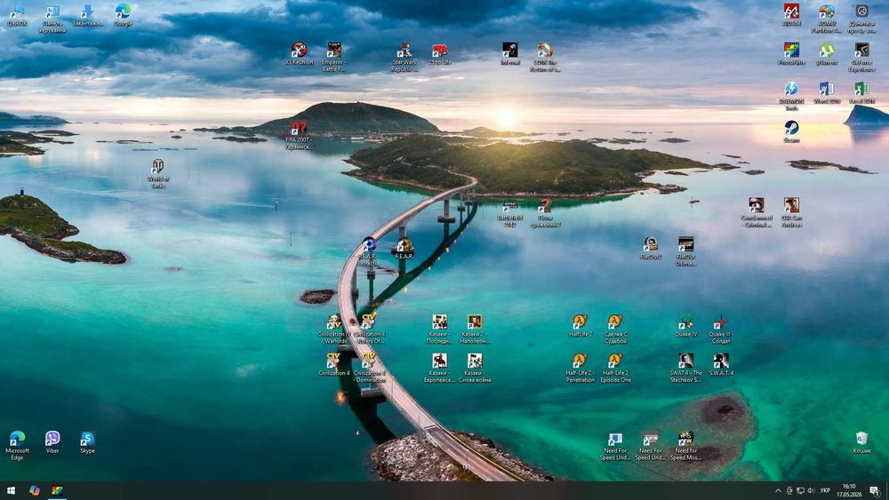Select the S.W.A.T. 4 desktop icon
The width and height of the screenshot is (889, 500).
(x=721, y=365)
